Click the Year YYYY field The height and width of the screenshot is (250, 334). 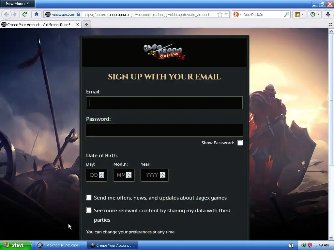pos(152,175)
